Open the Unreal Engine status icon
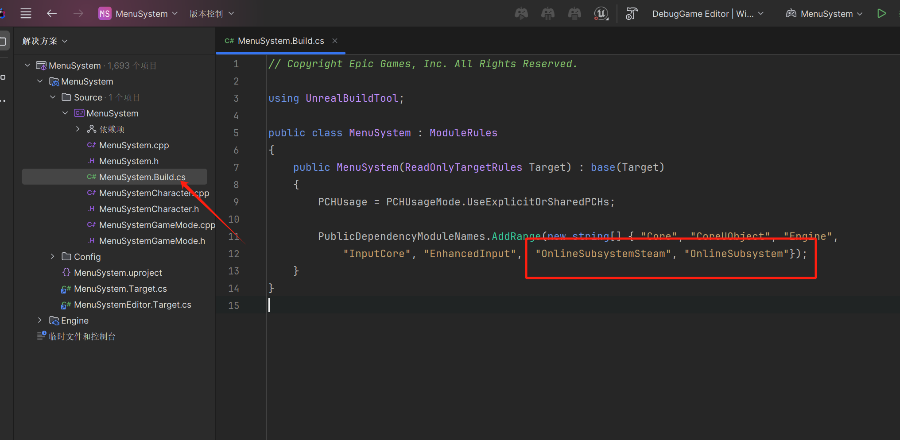The width and height of the screenshot is (900, 440). (x=601, y=14)
